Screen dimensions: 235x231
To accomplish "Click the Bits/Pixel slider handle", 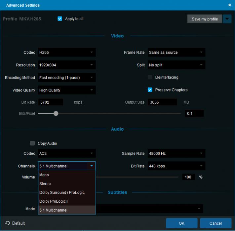I will tap(56, 114).
